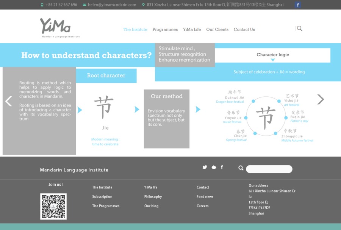The width and height of the screenshot is (341, 230).
Task: Open Our Clients menu item
Action: [217, 29]
